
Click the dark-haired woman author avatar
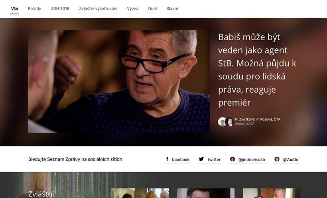click(x=229, y=122)
